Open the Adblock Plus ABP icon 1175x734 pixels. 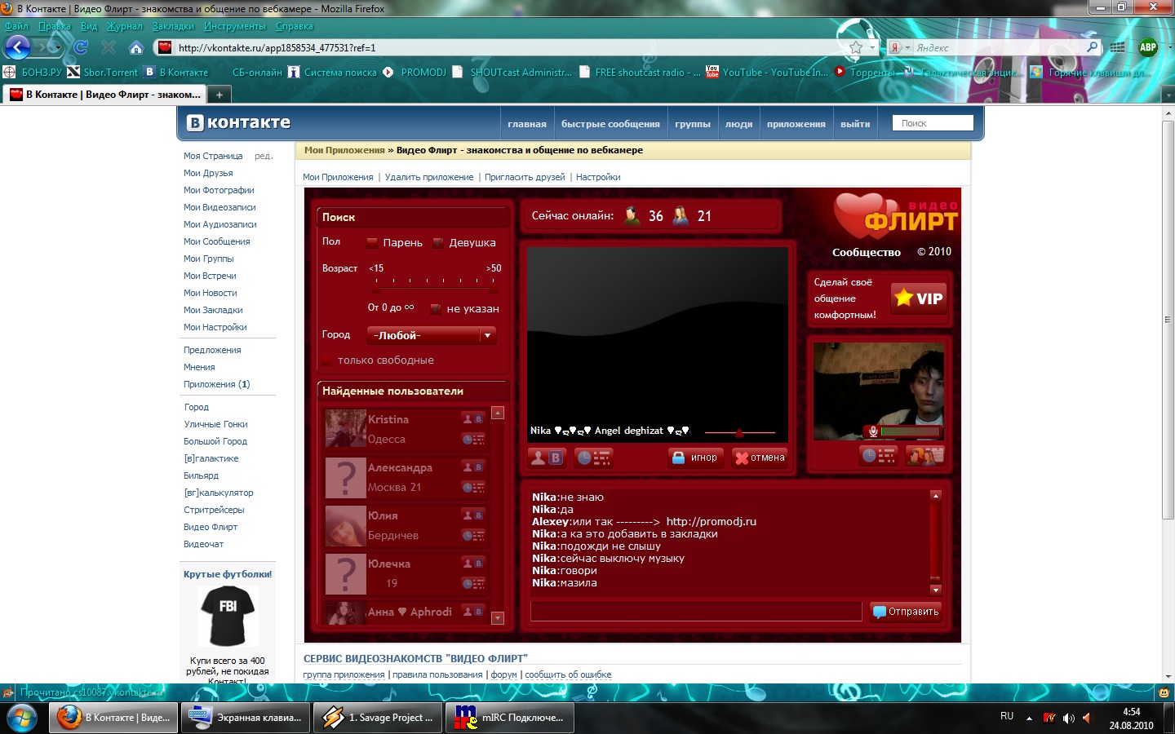(1148, 47)
